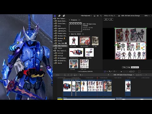Click the append clip edit icon
The image size is (152, 114).
(x=72, y=75)
